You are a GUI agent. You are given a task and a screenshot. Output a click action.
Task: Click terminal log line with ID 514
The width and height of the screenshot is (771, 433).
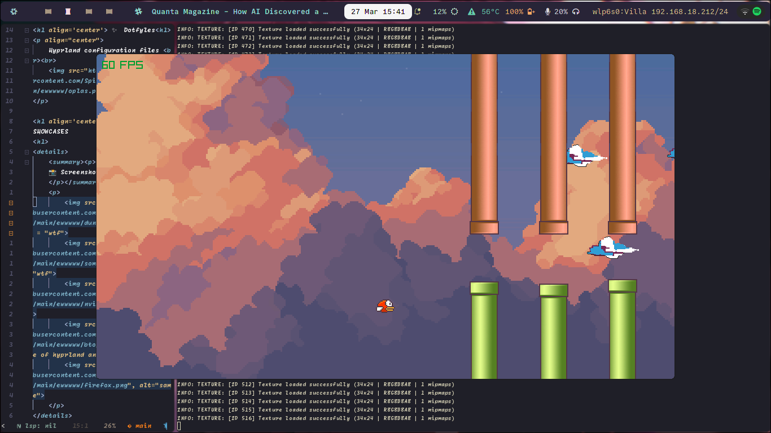[x=316, y=401]
